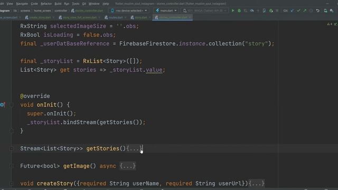Open the emulator target device dropdown
The image size is (338, 190).
click(x=204, y=11)
